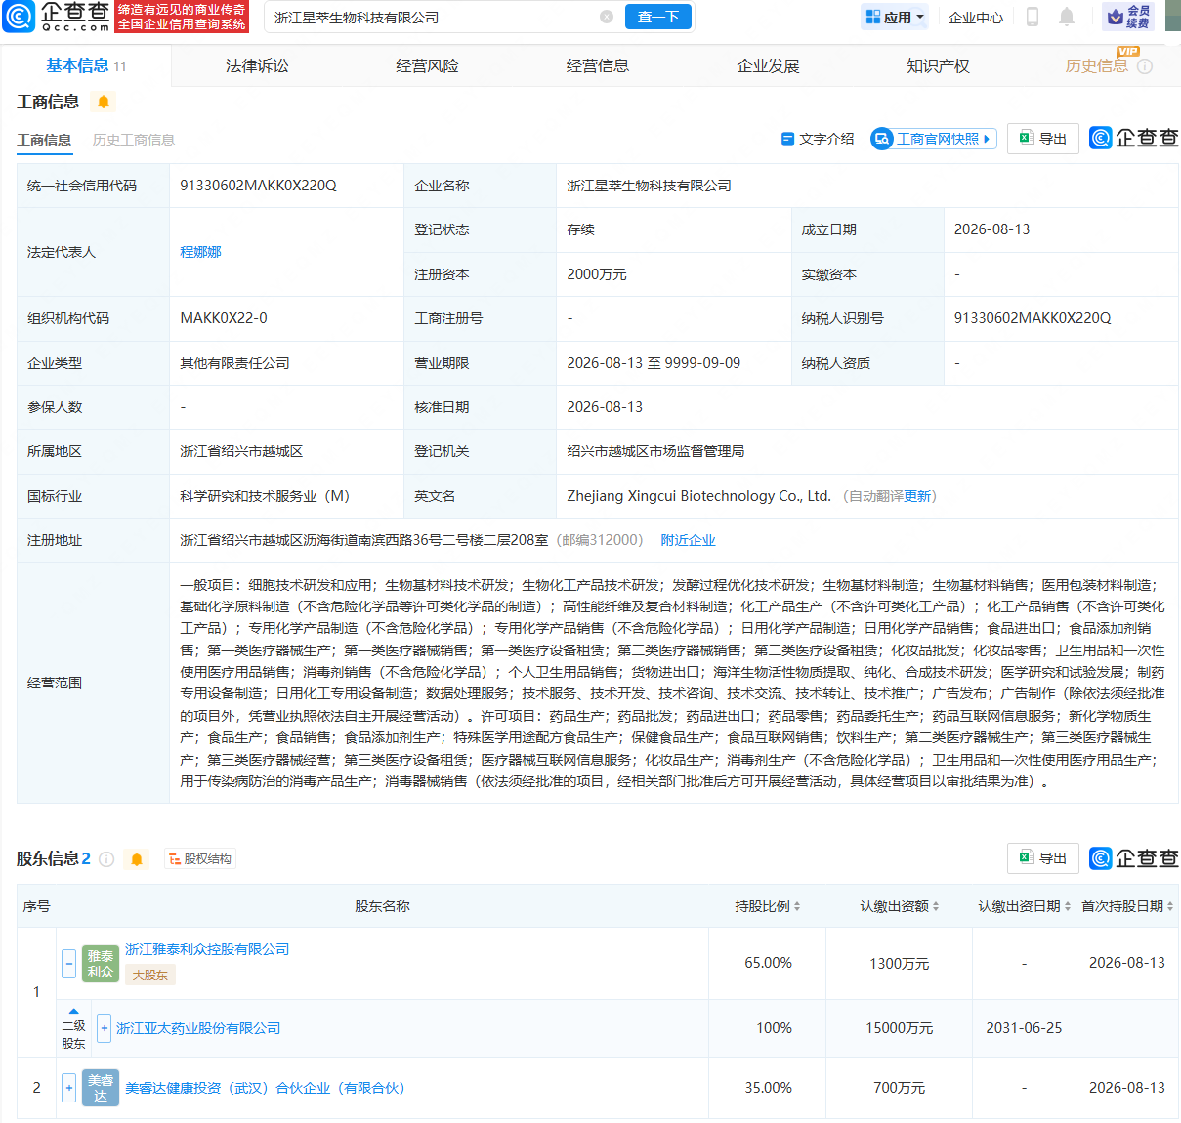Click the mobile phone icon in header
Image resolution: width=1181 pixels, height=1123 pixels.
(x=1033, y=17)
